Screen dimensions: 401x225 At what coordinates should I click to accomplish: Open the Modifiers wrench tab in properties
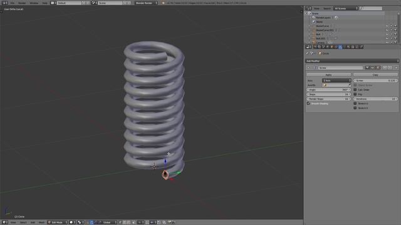point(340,47)
